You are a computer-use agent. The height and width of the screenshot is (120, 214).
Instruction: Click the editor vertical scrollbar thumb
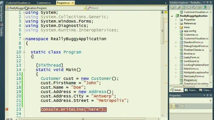point(163,31)
